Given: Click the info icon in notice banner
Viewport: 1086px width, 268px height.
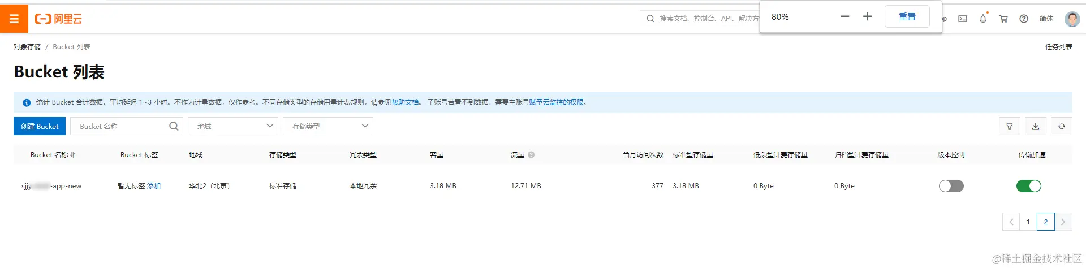Looking at the screenshot, I should (27, 103).
